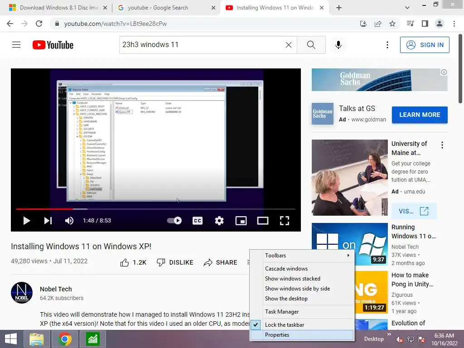The width and height of the screenshot is (464, 348).
Task: Switch to theater mode
Action: 263,221
